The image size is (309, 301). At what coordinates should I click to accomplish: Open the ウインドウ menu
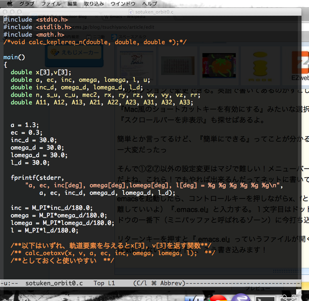[x=123, y=4]
